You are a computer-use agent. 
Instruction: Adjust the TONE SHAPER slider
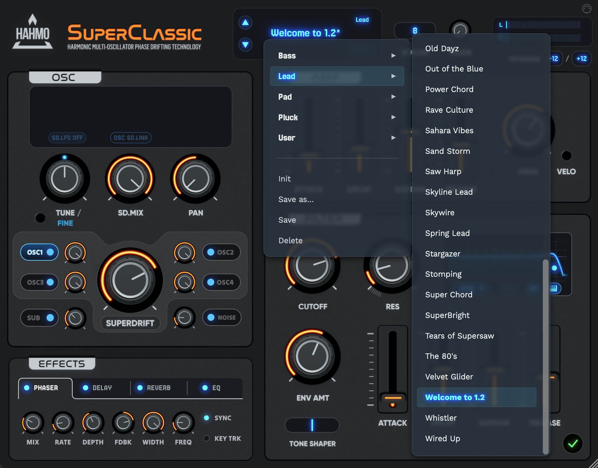click(x=312, y=425)
